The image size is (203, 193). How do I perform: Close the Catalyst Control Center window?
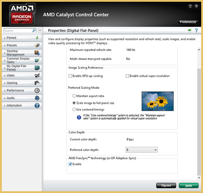[196, 7]
